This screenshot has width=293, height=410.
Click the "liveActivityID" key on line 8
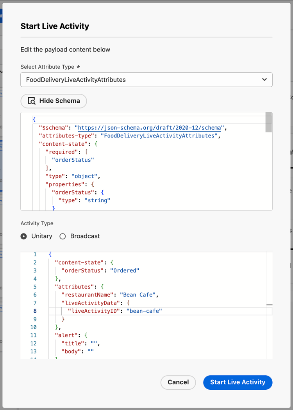[93, 311]
